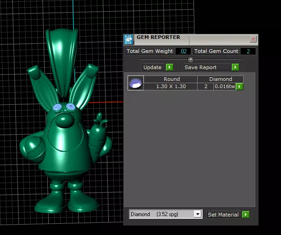Screen dimensions: 281x235
Task: Select the rabbit's right blue gem eye
Action: pyautogui.click(x=71, y=107)
